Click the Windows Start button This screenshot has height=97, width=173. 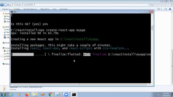click(x=3, y=95)
